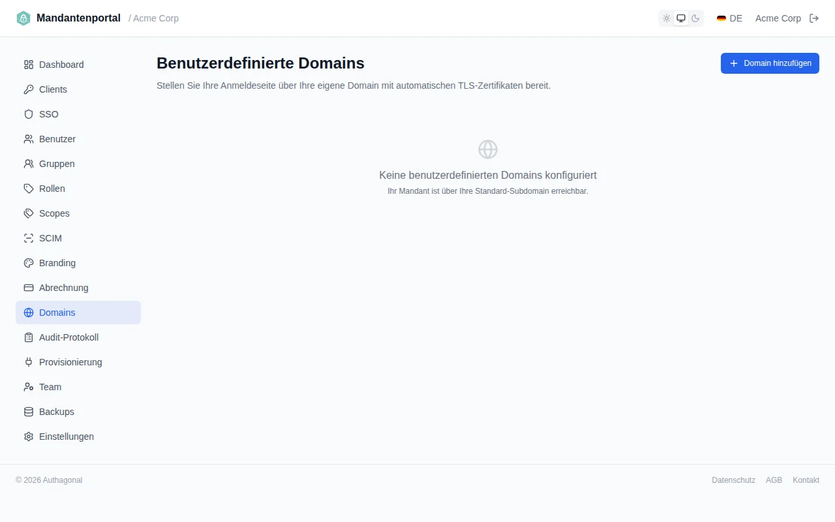Screen dimensions: 835x522
Task: Click the Acme Corp account name in header
Action: point(778,18)
